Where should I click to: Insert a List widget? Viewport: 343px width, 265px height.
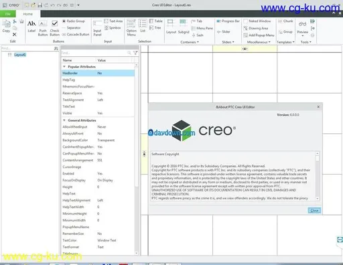[143, 26]
